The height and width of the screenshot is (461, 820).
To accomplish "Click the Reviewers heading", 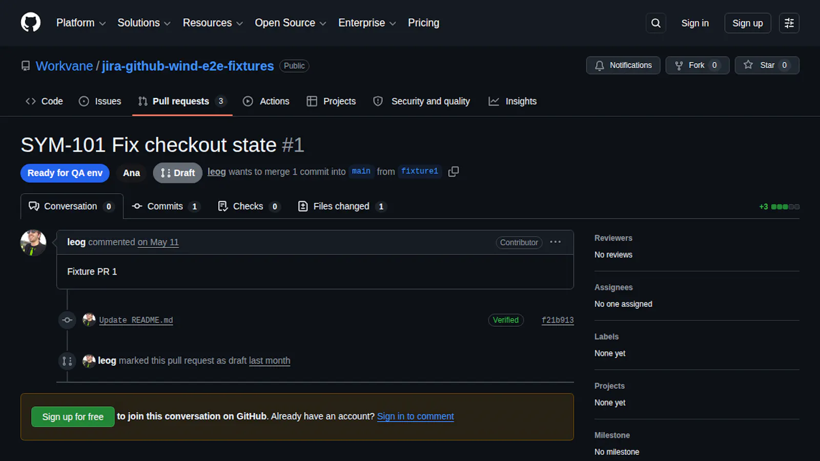I will click(x=613, y=238).
